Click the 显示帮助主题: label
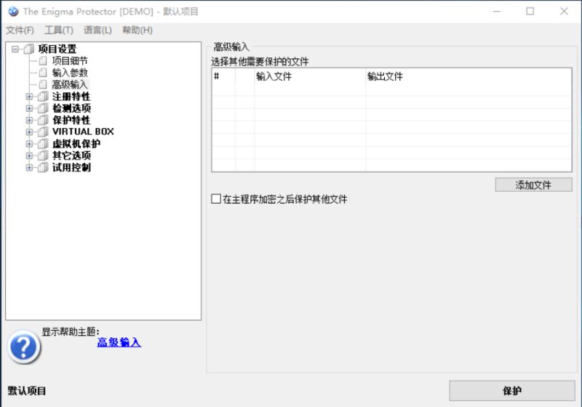582x407 pixels. click(71, 331)
